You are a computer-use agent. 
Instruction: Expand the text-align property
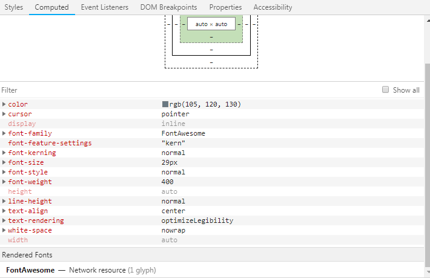click(4, 211)
